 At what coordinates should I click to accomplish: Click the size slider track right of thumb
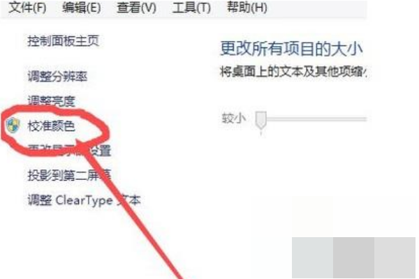(x=317, y=119)
